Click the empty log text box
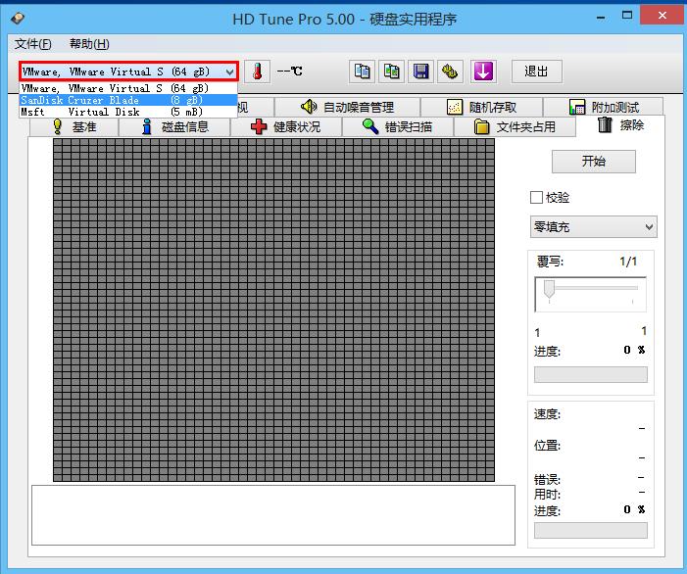This screenshot has height=574, width=687. (273, 515)
